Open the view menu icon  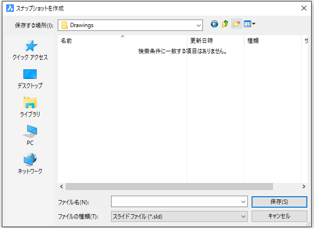point(250,24)
